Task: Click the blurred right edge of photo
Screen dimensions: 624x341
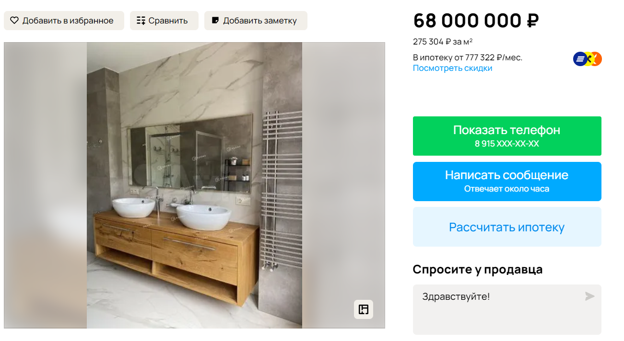Action: (343, 185)
